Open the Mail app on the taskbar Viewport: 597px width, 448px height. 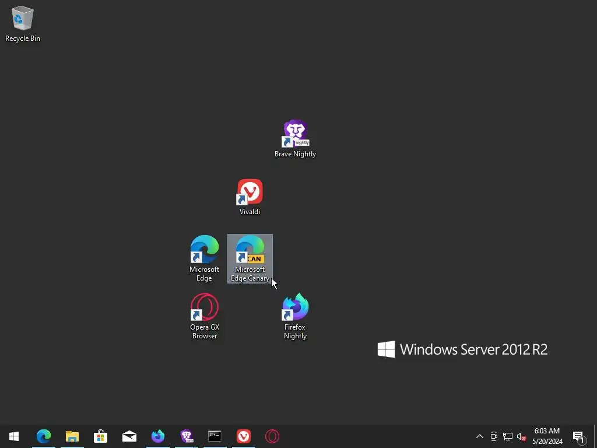pos(129,436)
